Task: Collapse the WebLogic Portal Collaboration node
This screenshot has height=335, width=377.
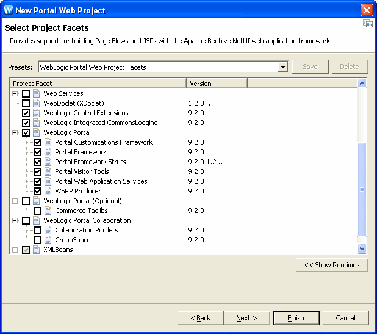Action: (15, 220)
